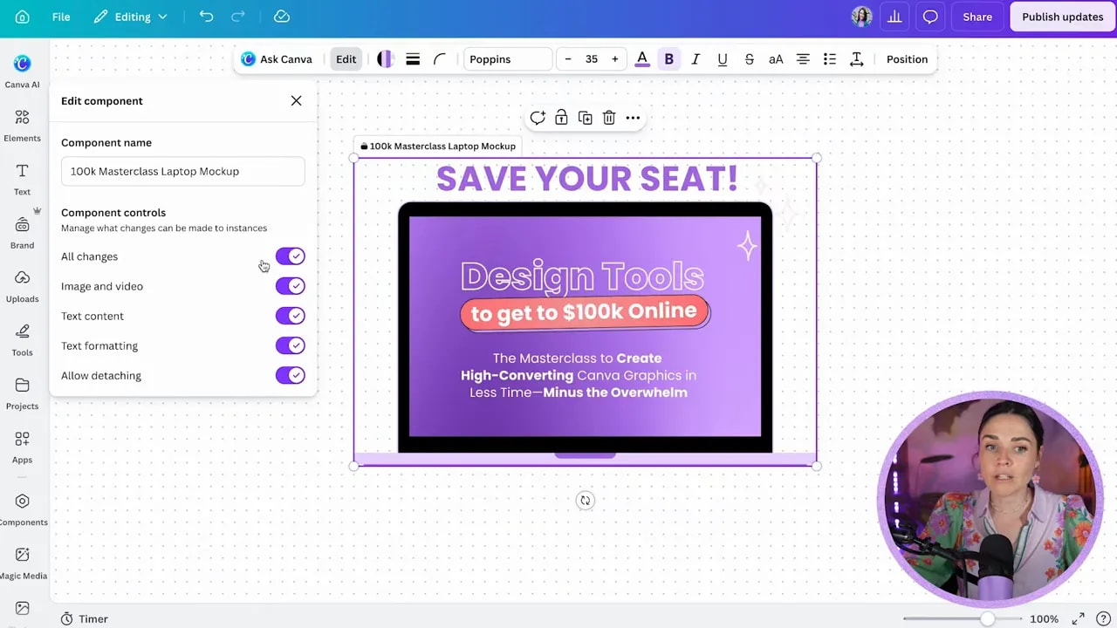Screen dimensions: 1117x628
Task: Open the Editing mode dropdown
Action: click(131, 17)
